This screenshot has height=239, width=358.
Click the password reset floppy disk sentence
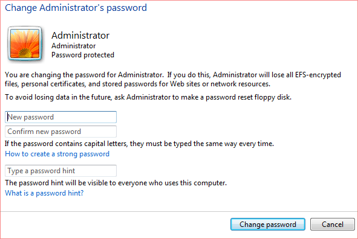(x=148, y=97)
